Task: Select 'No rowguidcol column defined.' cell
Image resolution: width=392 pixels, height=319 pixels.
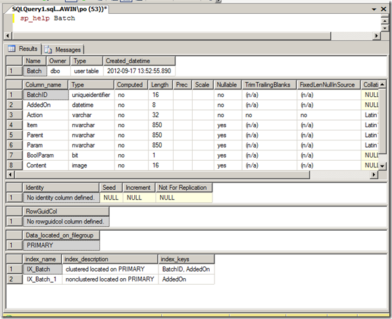Action: pyautogui.click(x=66, y=221)
